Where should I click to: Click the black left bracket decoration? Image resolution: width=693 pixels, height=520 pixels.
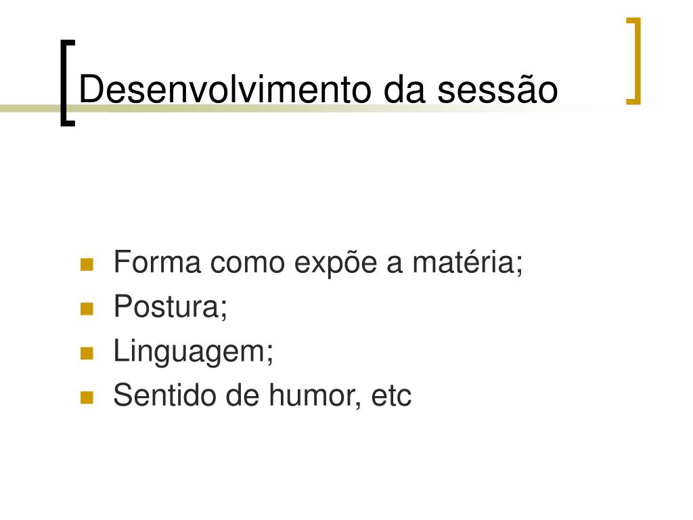(68, 83)
